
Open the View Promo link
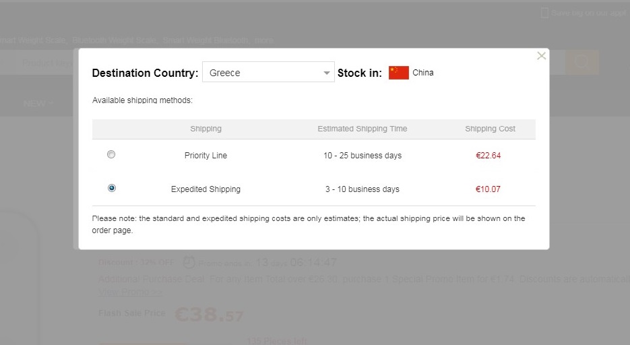[130, 292]
